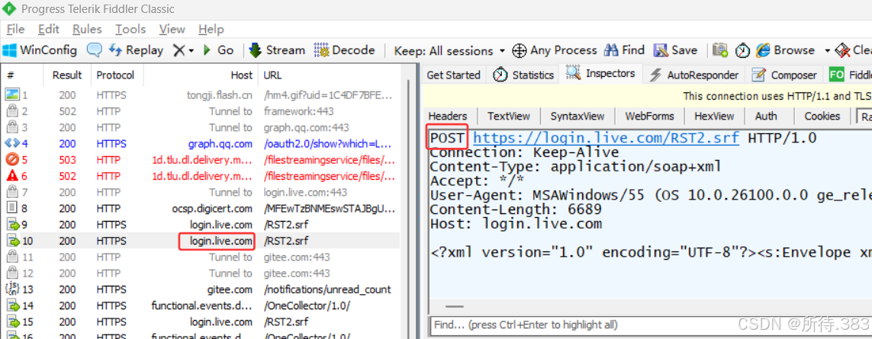Click /notifications/unread_count URL in session 13

[327, 289]
